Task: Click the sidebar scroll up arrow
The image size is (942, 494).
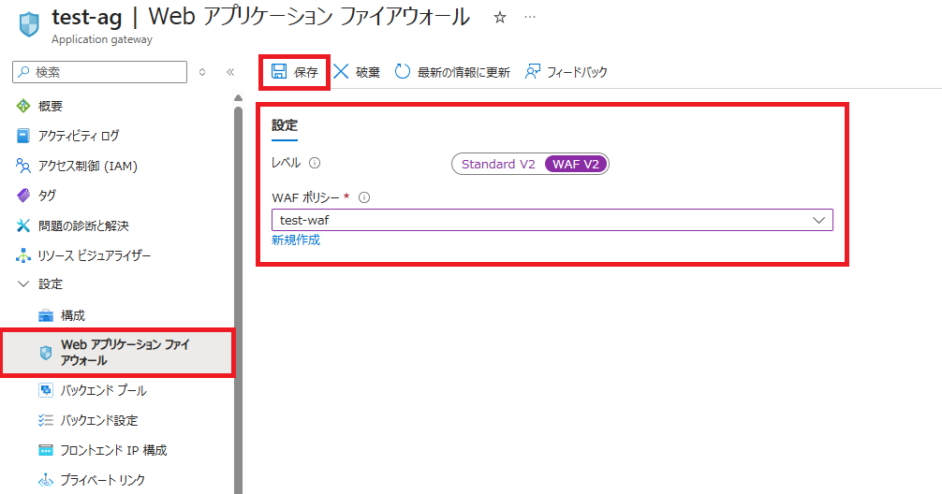Action: (x=238, y=98)
